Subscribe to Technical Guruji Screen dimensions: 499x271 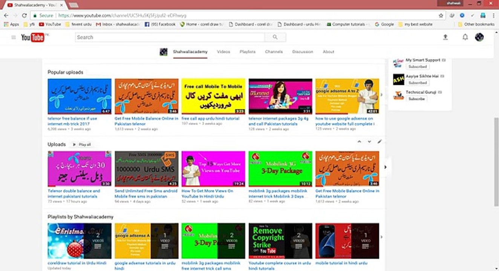417,99
